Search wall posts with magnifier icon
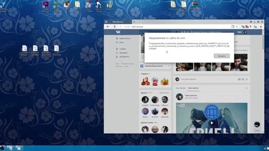This screenshot has width=269, height=151. point(246,88)
